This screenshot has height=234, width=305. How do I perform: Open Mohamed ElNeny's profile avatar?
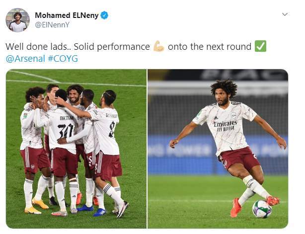pyautogui.click(x=17, y=20)
